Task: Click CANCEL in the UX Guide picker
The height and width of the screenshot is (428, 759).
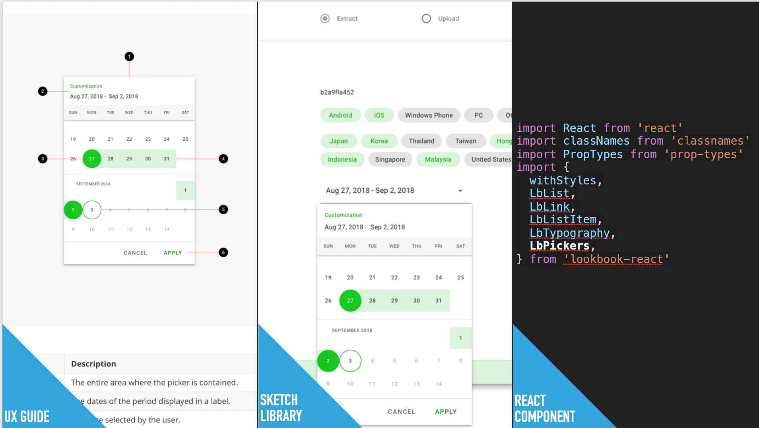Action: point(135,253)
